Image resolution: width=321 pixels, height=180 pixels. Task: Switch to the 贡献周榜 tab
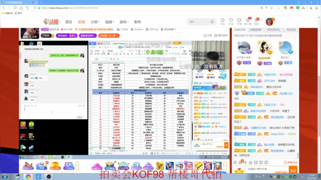[x=255, y=30]
